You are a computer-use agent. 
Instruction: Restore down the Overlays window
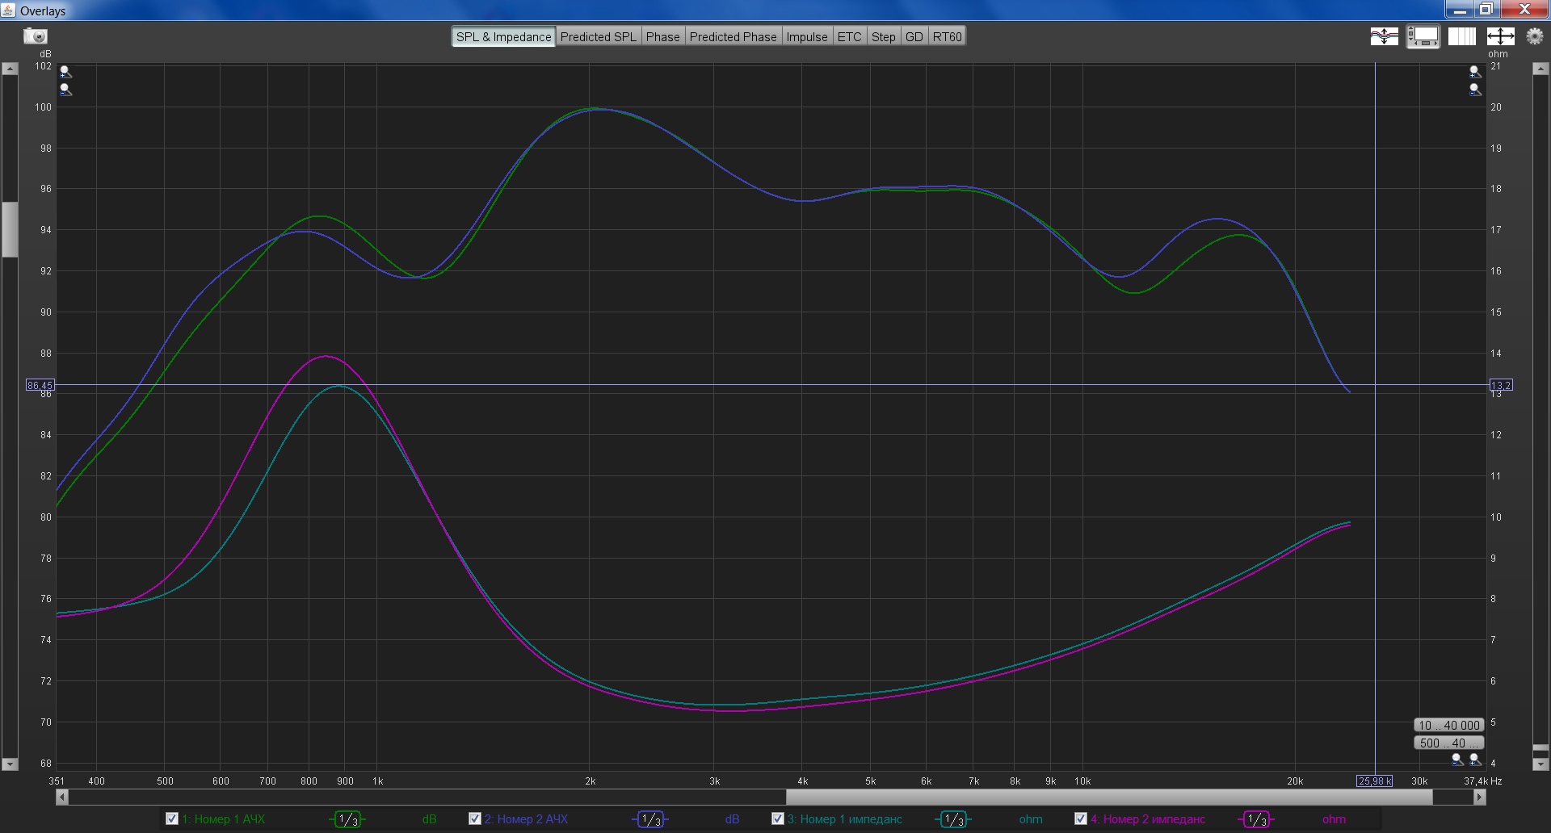click(1486, 10)
